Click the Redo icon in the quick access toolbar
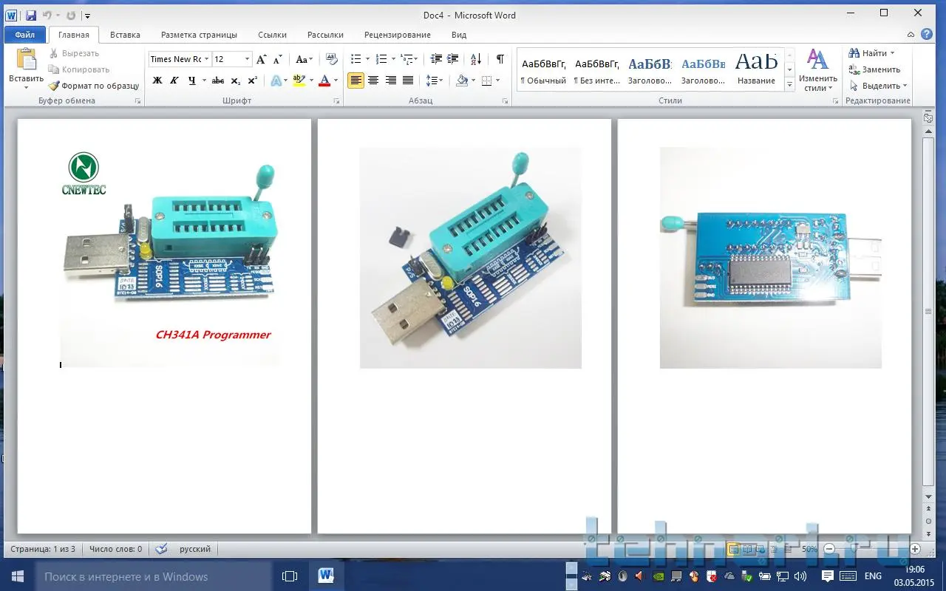Viewport: 946px width, 591px height. click(x=71, y=15)
